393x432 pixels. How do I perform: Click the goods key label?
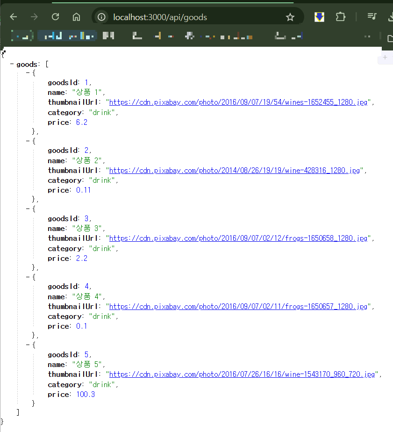point(27,65)
